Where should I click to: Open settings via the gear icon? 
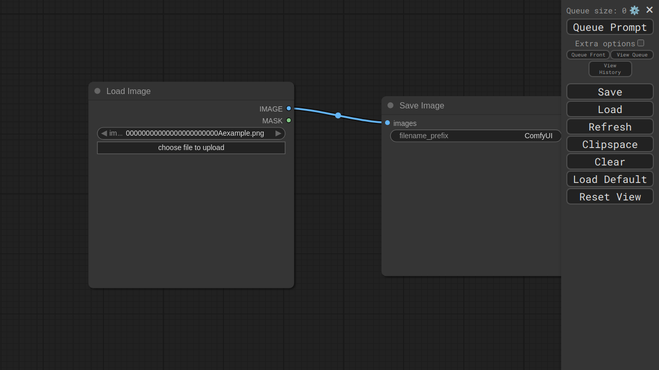(x=634, y=10)
